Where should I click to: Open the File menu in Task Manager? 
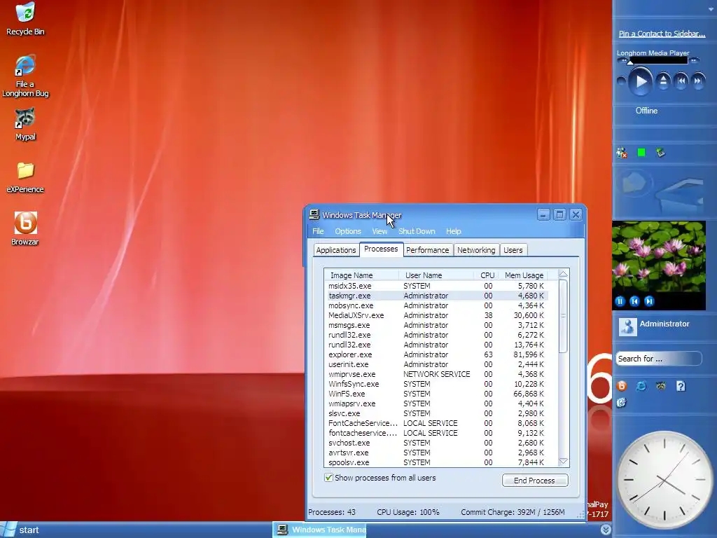click(318, 231)
